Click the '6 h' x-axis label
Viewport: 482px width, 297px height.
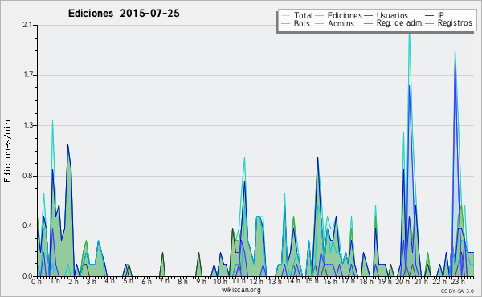pyautogui.click(x=146, y=281)
